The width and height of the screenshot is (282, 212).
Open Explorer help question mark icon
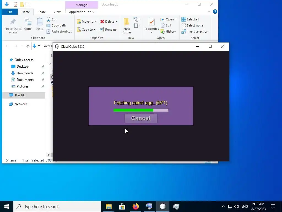tap(215, 12)
